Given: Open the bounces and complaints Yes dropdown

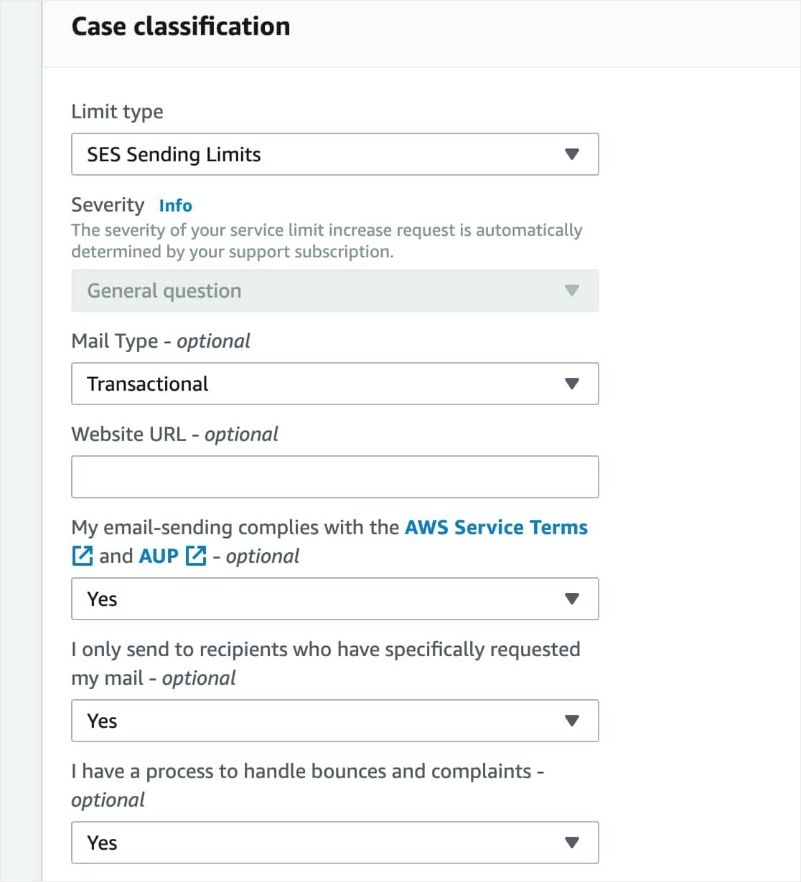Looking at the screenshot, I should coord(334,843).
